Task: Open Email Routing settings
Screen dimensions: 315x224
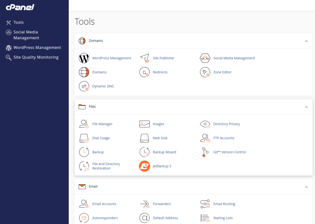Action: tap(224, 204)
